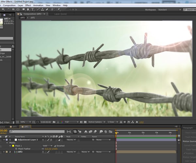Toggle region of interest button

81,122
